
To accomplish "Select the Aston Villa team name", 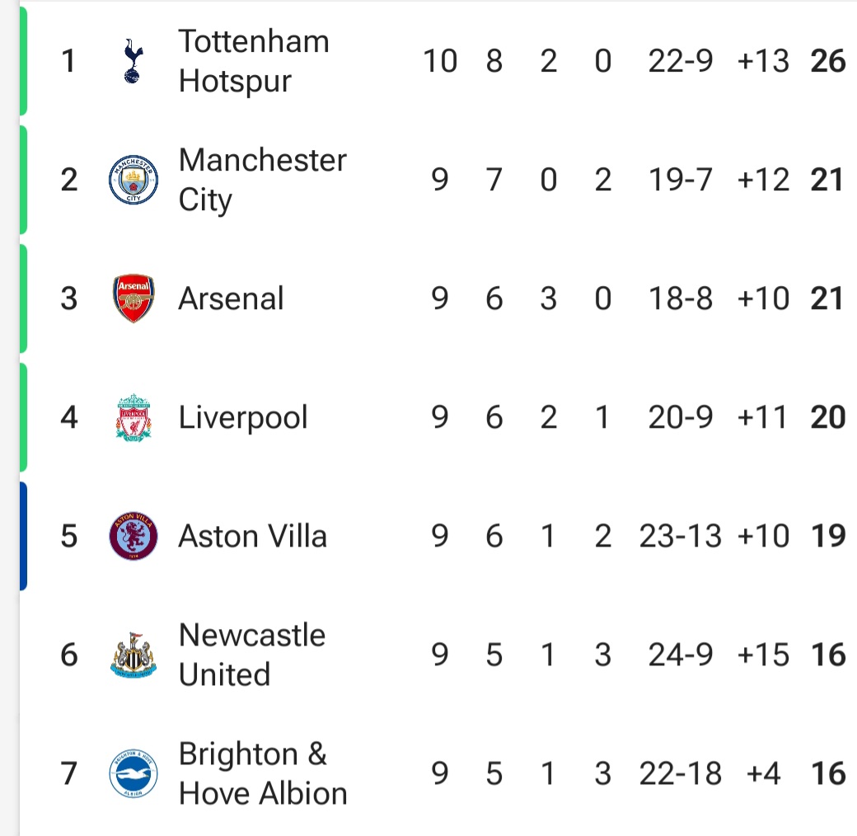I will (252, 536).
